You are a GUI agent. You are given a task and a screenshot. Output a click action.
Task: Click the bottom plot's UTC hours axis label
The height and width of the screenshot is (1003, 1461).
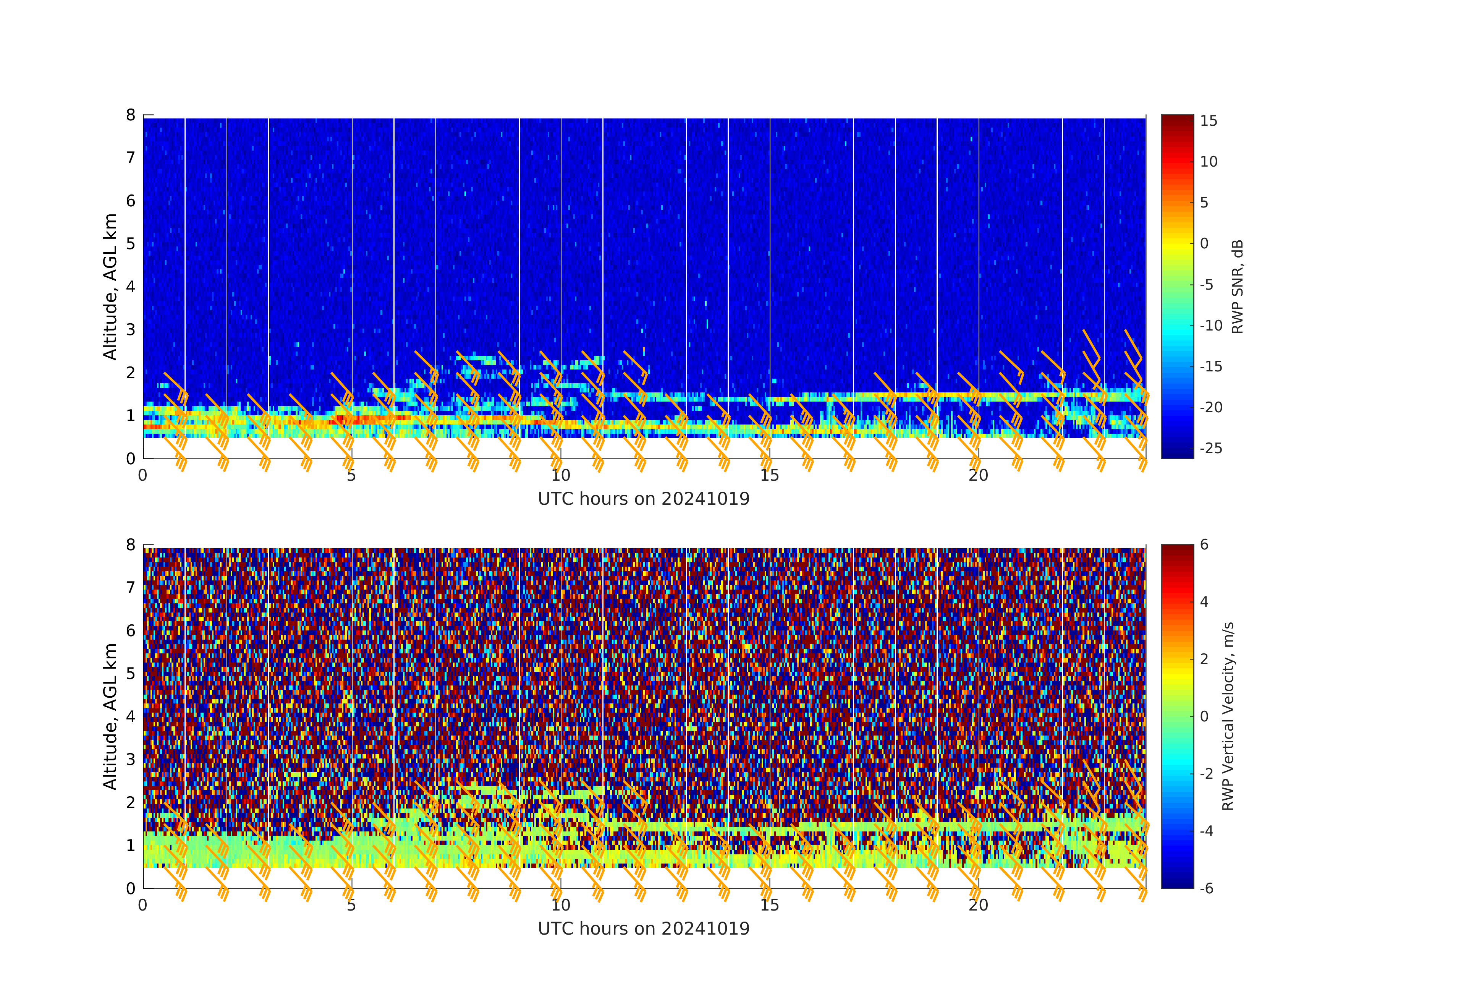click(x=643, y=929)
